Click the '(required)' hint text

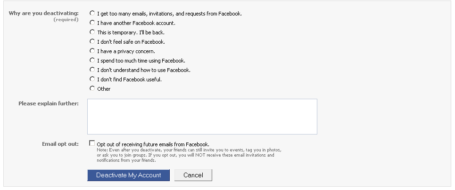[66, 20]
